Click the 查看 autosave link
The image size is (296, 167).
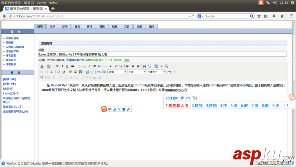pos(127,60)
